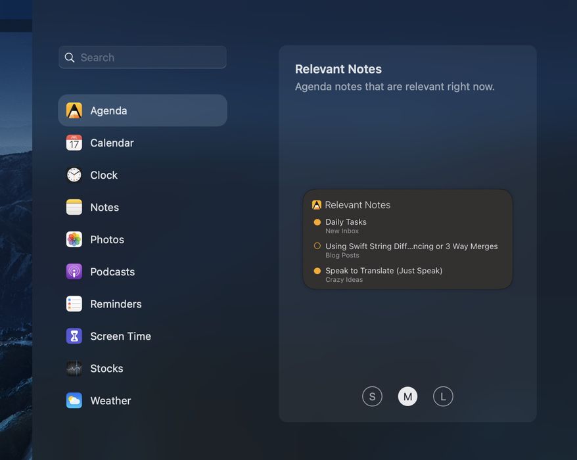Click the purple Podcasts app icon
The width and height of the screenshot is (577, 460).
click(x=74, y=271)
